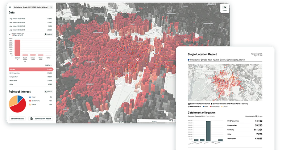Click the Germany bar in the chart
The width and height of the screenshot is (282, 150).
(x=17, y=48)
